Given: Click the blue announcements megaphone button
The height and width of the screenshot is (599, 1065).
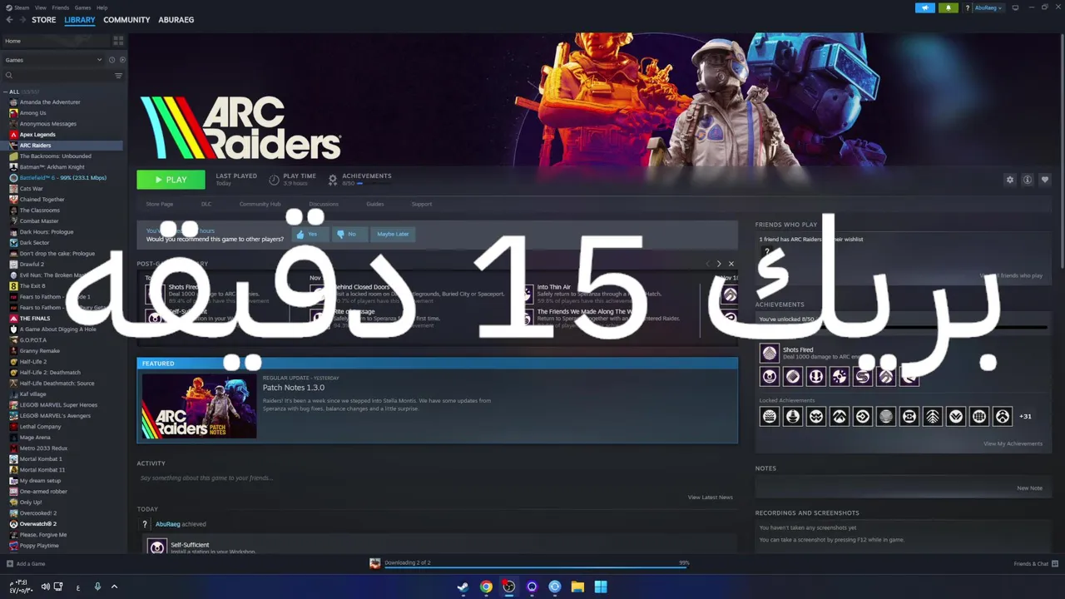Looking at the screenshot, I should pos(925,7).
